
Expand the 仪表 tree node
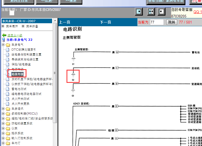tap(3, 128)
